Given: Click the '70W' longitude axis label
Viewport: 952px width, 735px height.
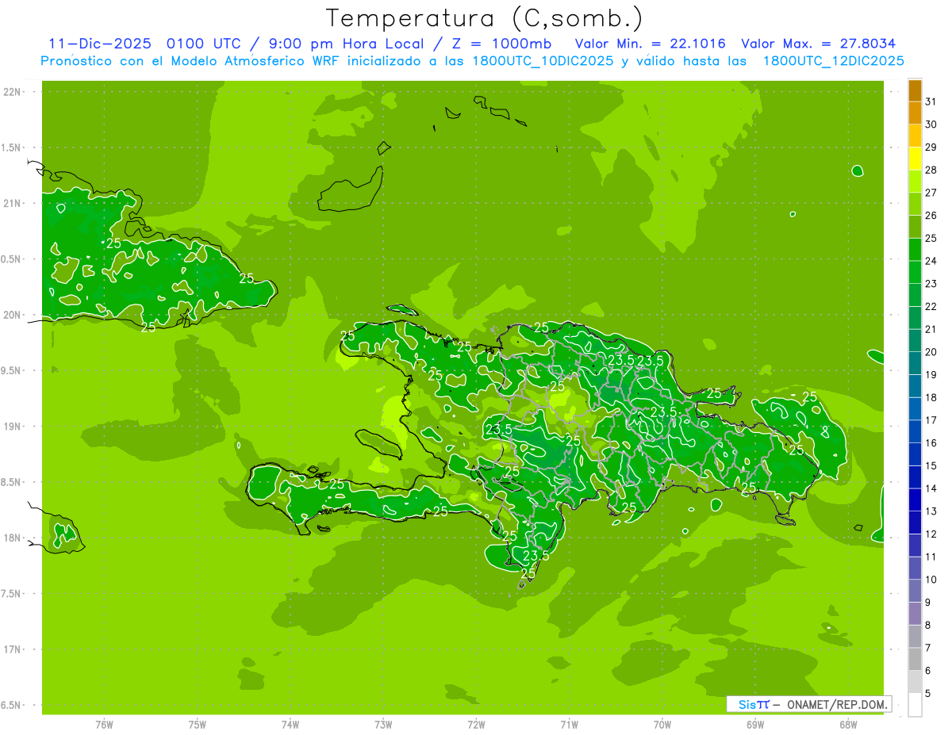Looking at the screenshot, I should click(x=662, y=724).
